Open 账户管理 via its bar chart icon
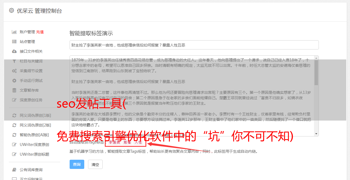The image size is (350, 180). pyautogui.click(x=14, y=32)
